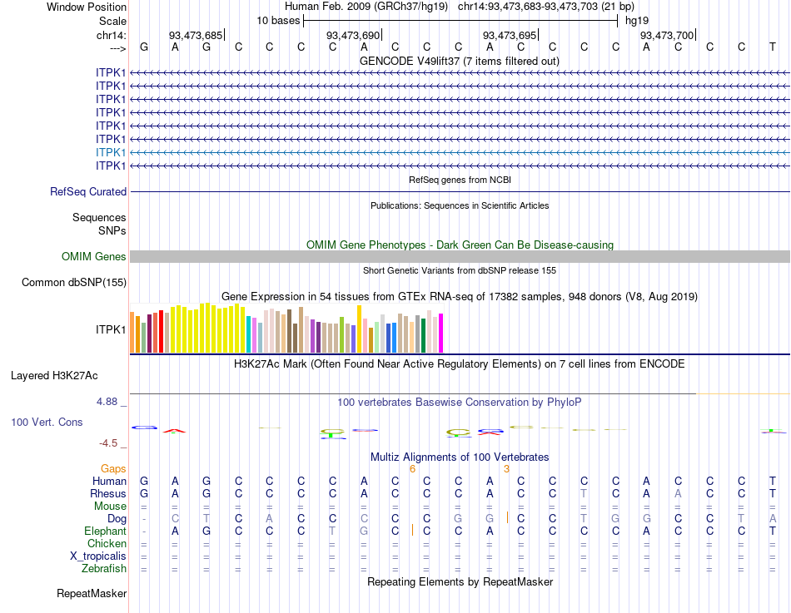Click the Window Position label
Viewport: 791px width, 613px height.
click(87, 7)
